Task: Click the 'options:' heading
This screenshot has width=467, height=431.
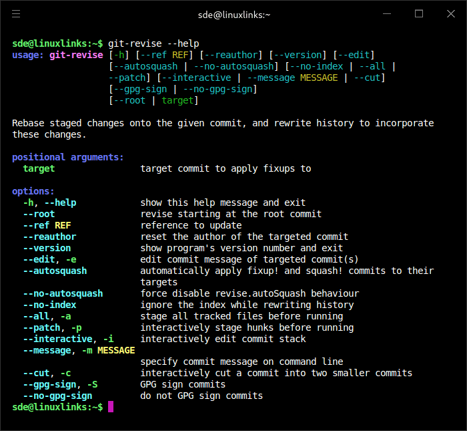Action: click(33, 191)
